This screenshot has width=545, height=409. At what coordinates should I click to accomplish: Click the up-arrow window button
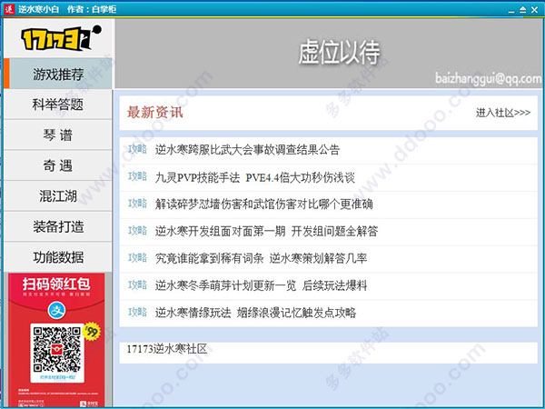pyautogui.click(x=523, y=10)
